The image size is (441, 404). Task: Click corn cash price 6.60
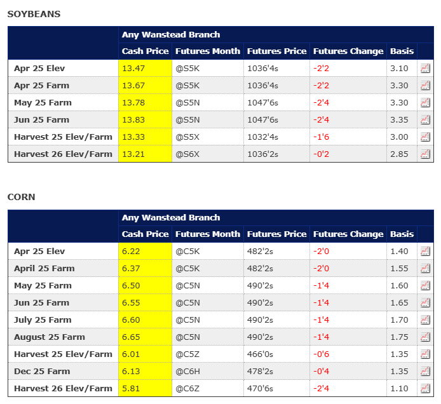(131, 320)
